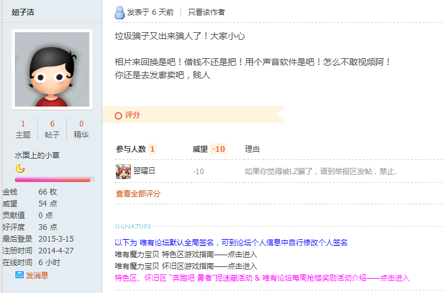444x293 pixels.
Task: Open 查看全部评分 link
Action: (x=138, y=194)
